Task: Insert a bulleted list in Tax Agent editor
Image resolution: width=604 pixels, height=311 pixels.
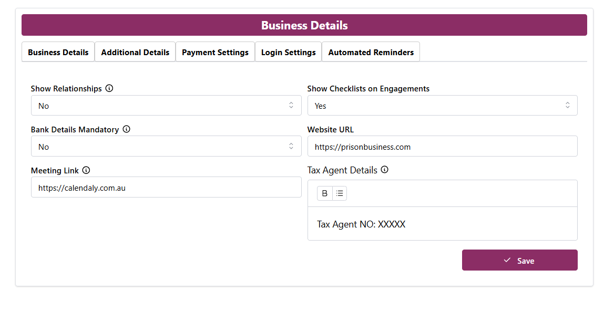Action: coord(340,193)
